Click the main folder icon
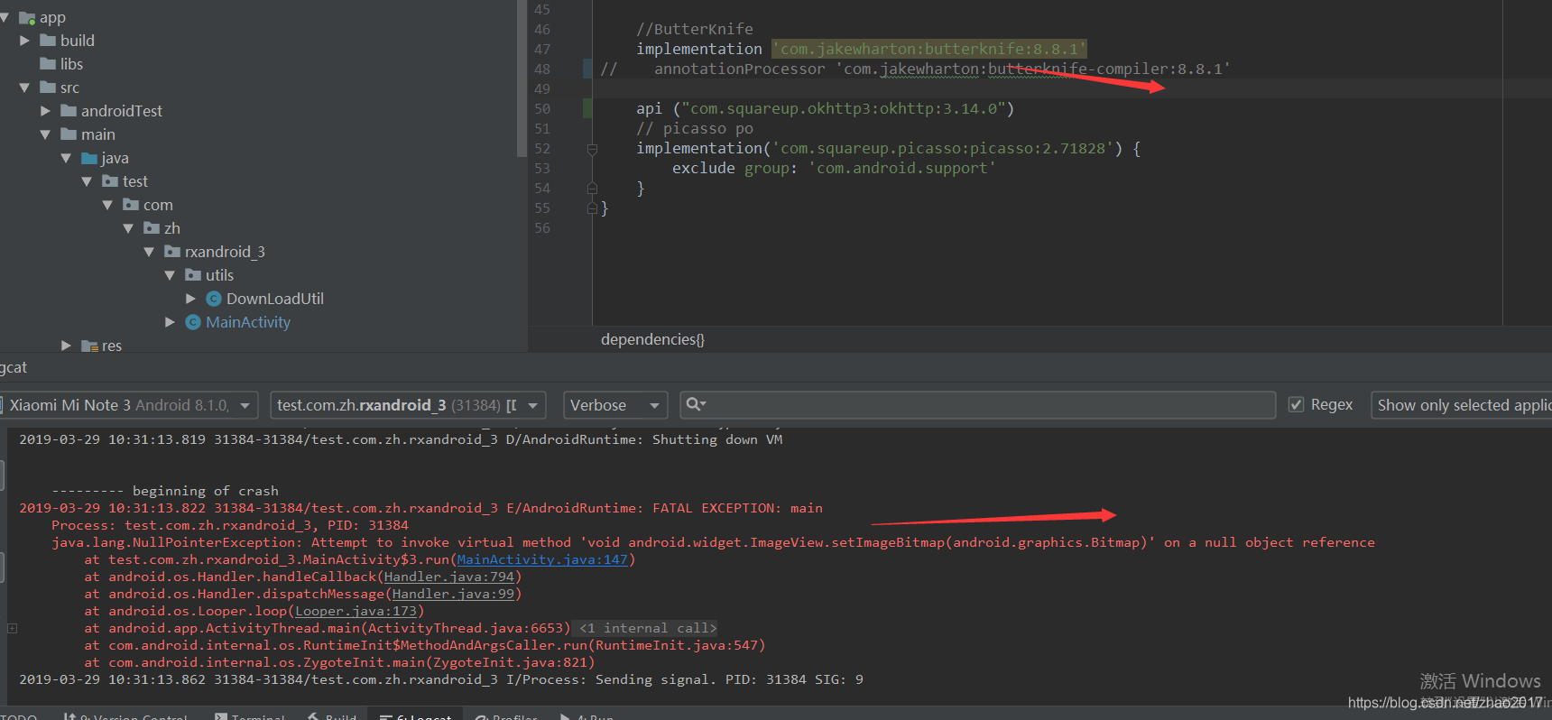 tap(69, 134)
